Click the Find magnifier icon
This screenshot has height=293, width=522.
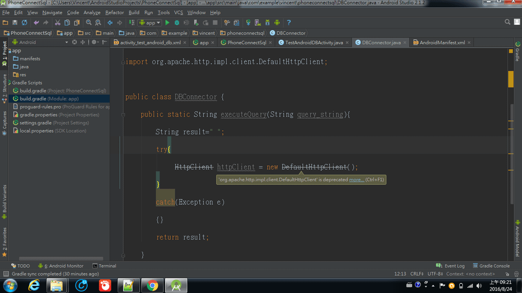(x=89, y=22)
